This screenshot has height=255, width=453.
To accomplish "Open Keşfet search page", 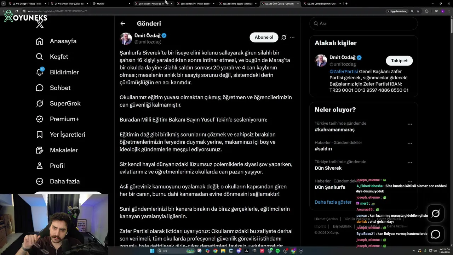I will 52,57.
